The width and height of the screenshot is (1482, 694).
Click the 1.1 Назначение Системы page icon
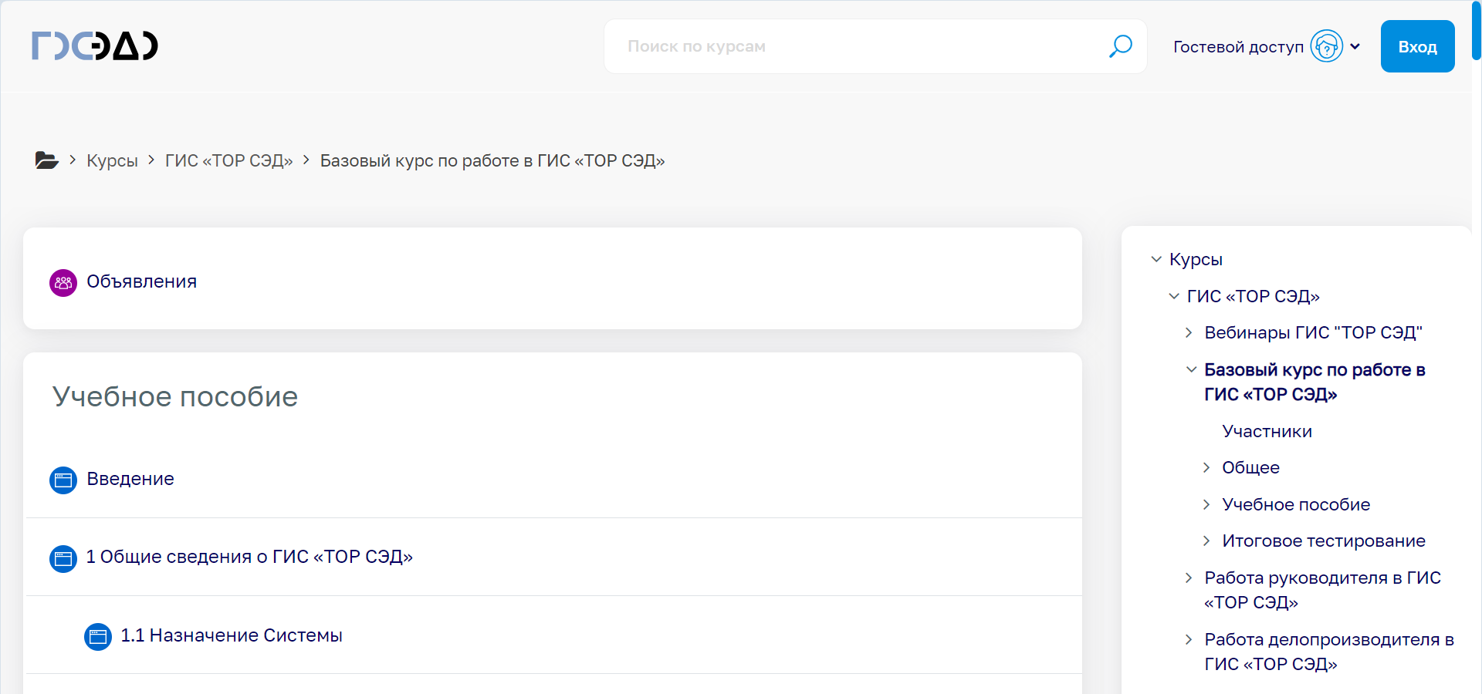coord(97,636)
